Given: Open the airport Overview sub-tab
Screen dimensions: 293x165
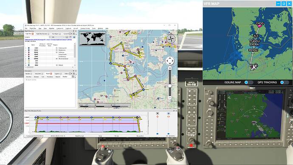Looking at the screenshot, I should point(28,77).
